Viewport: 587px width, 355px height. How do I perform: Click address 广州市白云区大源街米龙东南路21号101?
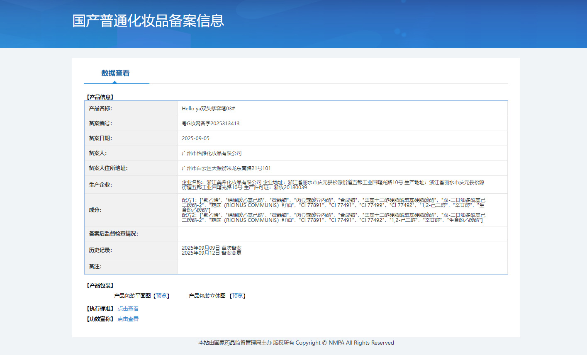tap(226, 168)
